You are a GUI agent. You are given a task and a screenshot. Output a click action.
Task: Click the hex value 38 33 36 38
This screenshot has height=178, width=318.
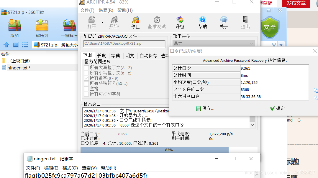coord(274,97)
